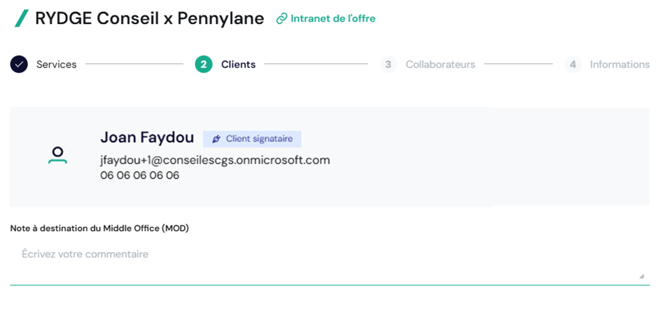Image resolution: width=666 pixels, height=310 pixels.
Task: Click the checkmark circle for Services step
Action: coord(19,64)
